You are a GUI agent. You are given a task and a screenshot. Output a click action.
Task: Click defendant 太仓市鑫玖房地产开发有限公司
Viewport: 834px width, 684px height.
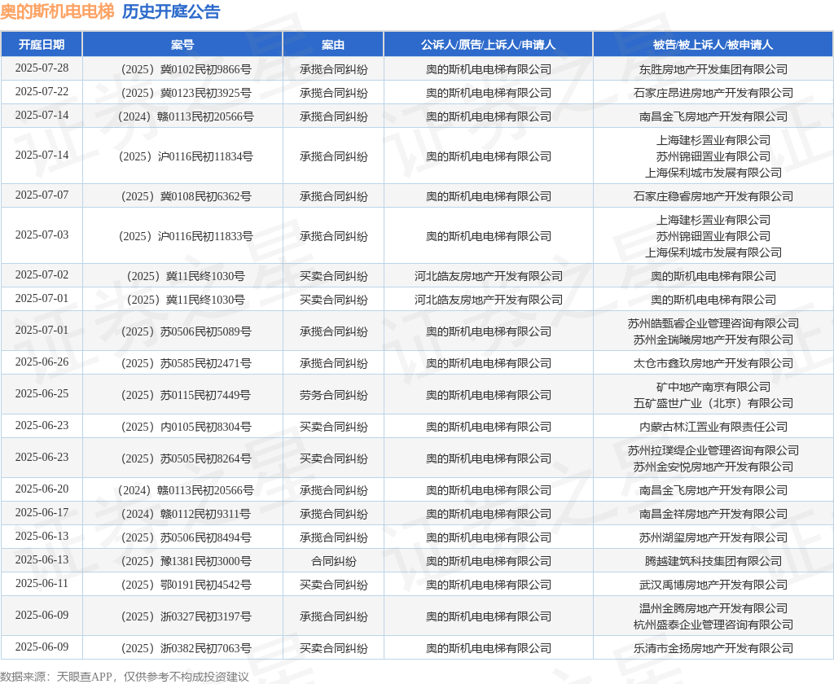[713, 363]
